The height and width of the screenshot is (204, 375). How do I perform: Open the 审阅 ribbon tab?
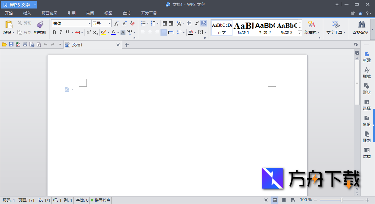(x=90, y=13)
